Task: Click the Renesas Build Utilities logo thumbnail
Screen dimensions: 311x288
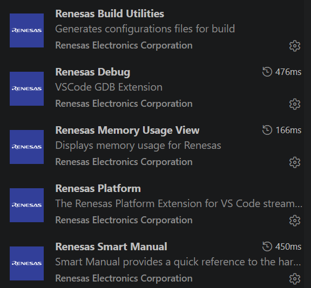Action: coord(27,31)
